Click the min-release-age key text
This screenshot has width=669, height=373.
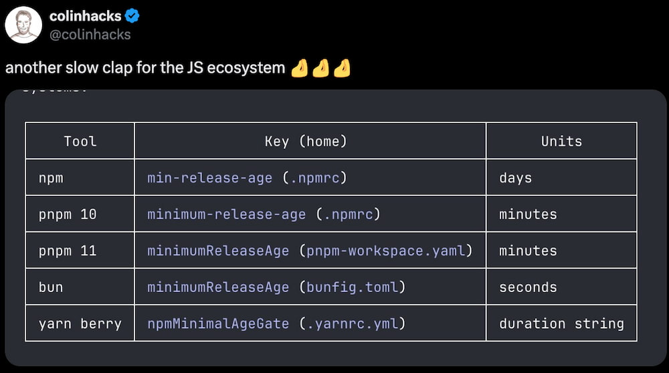210,178
